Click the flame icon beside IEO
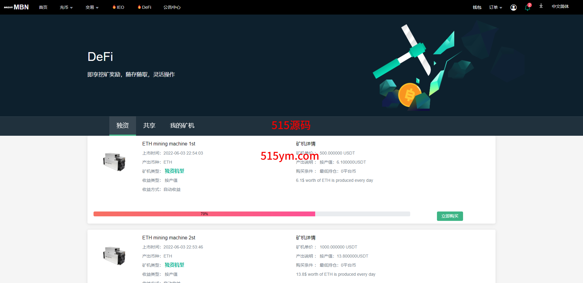Image resolution: width=583 pixels, height=283 pixels. 114,7
